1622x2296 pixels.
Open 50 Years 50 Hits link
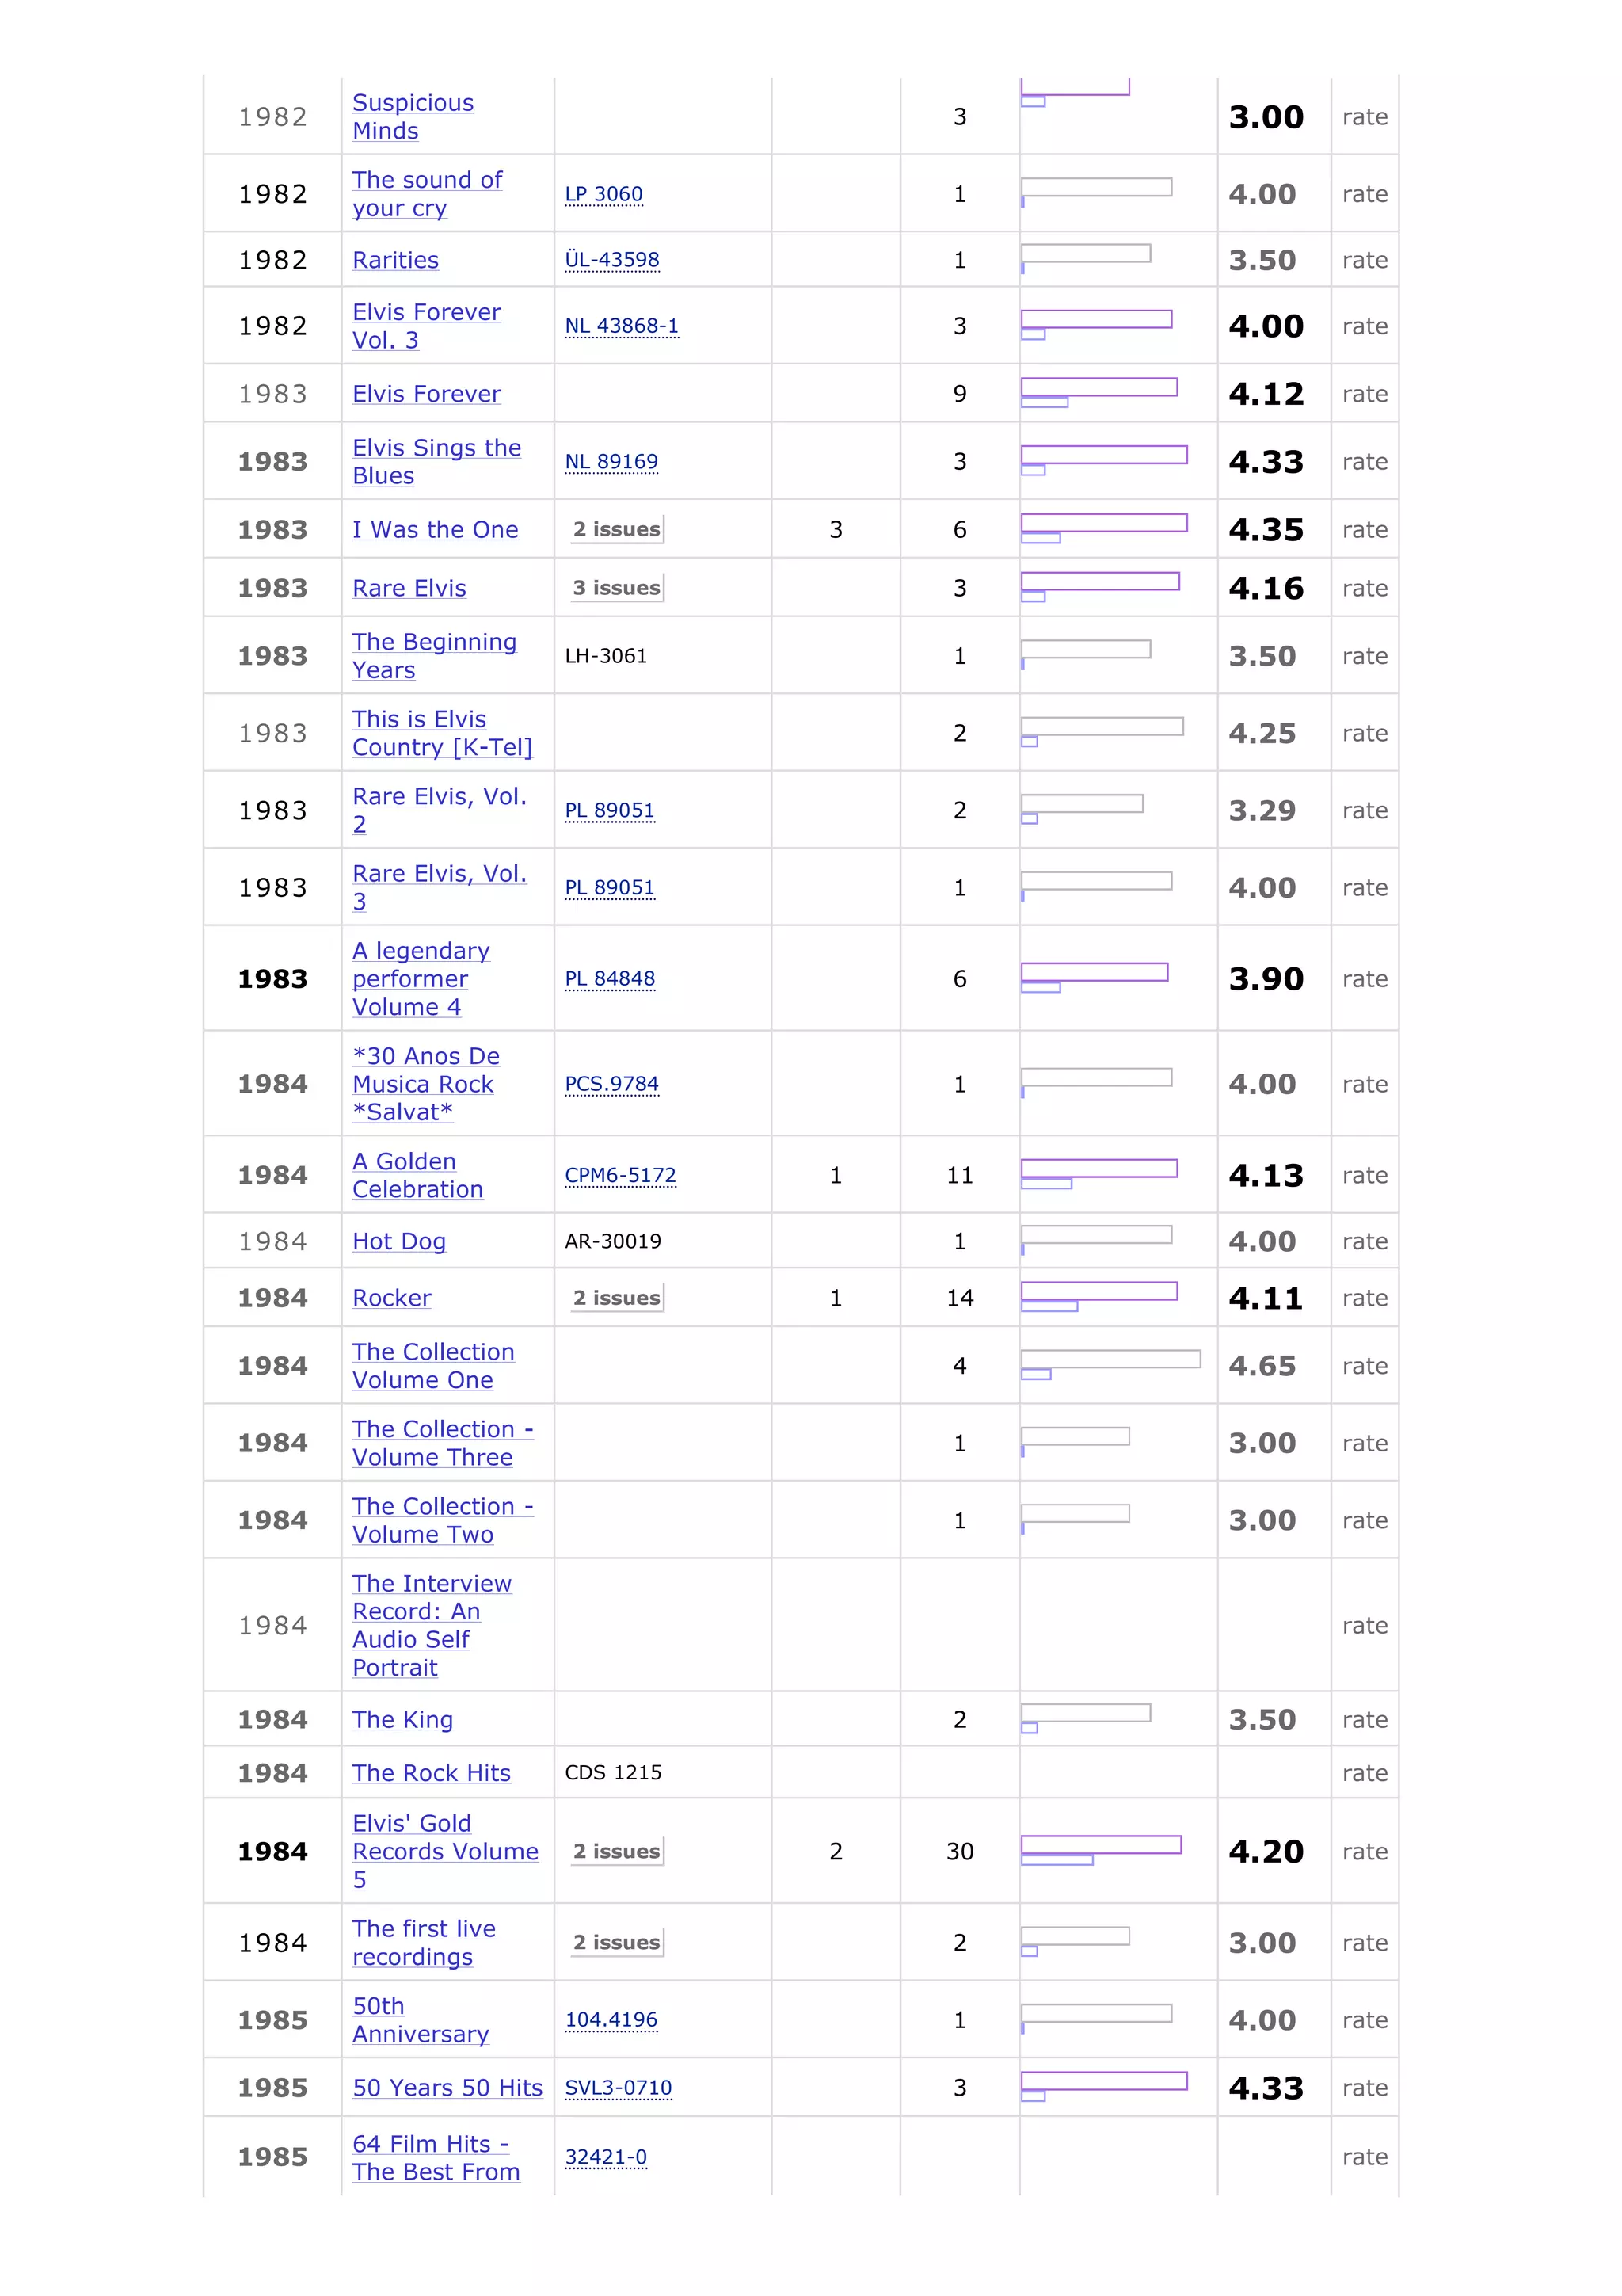point(447,2088)
